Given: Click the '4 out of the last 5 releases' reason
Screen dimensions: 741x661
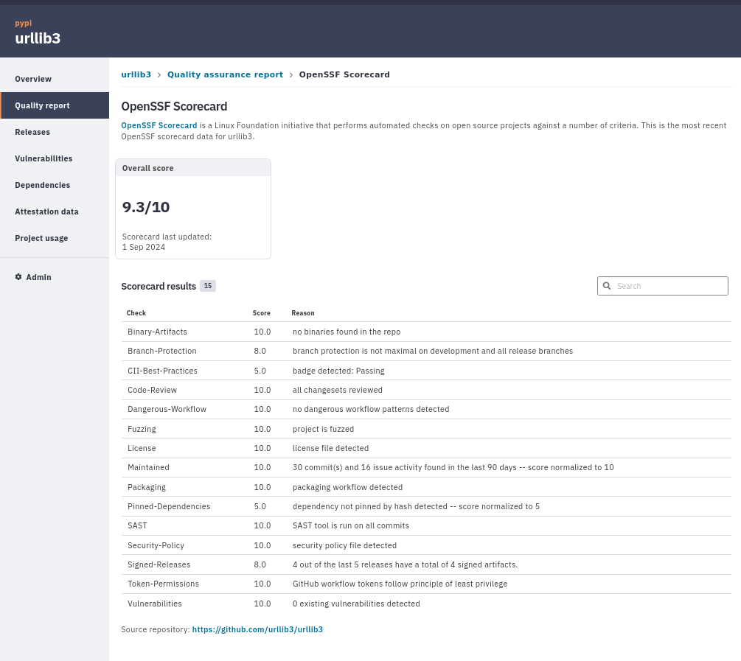Looking at the screenshot, I should click(405, 564).
